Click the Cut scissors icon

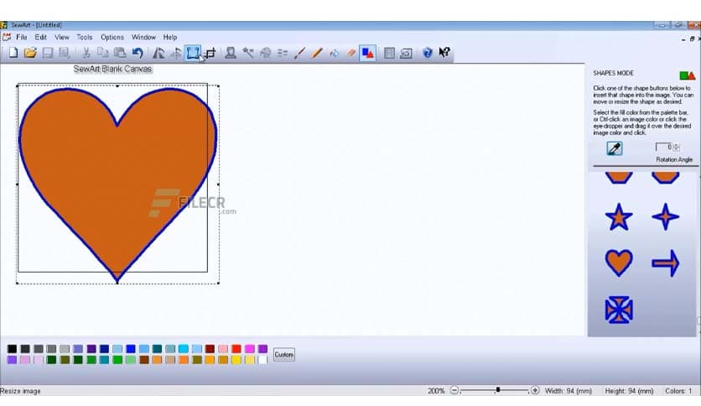click(86, 53)
